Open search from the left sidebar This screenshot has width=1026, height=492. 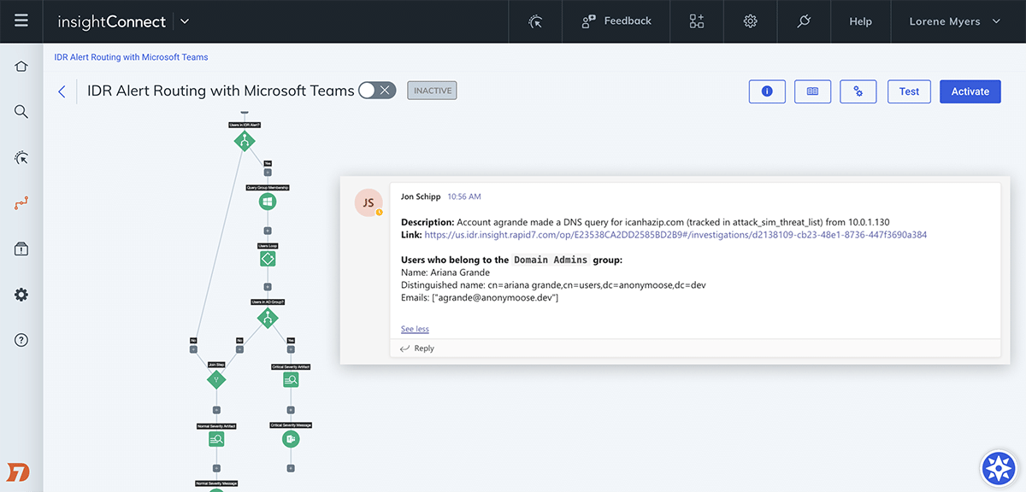click(x=21, y=112)
